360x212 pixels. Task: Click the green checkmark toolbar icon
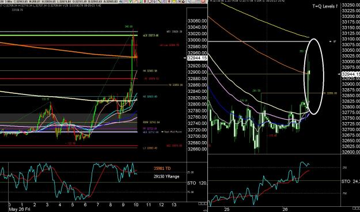[x=130, y=1]
